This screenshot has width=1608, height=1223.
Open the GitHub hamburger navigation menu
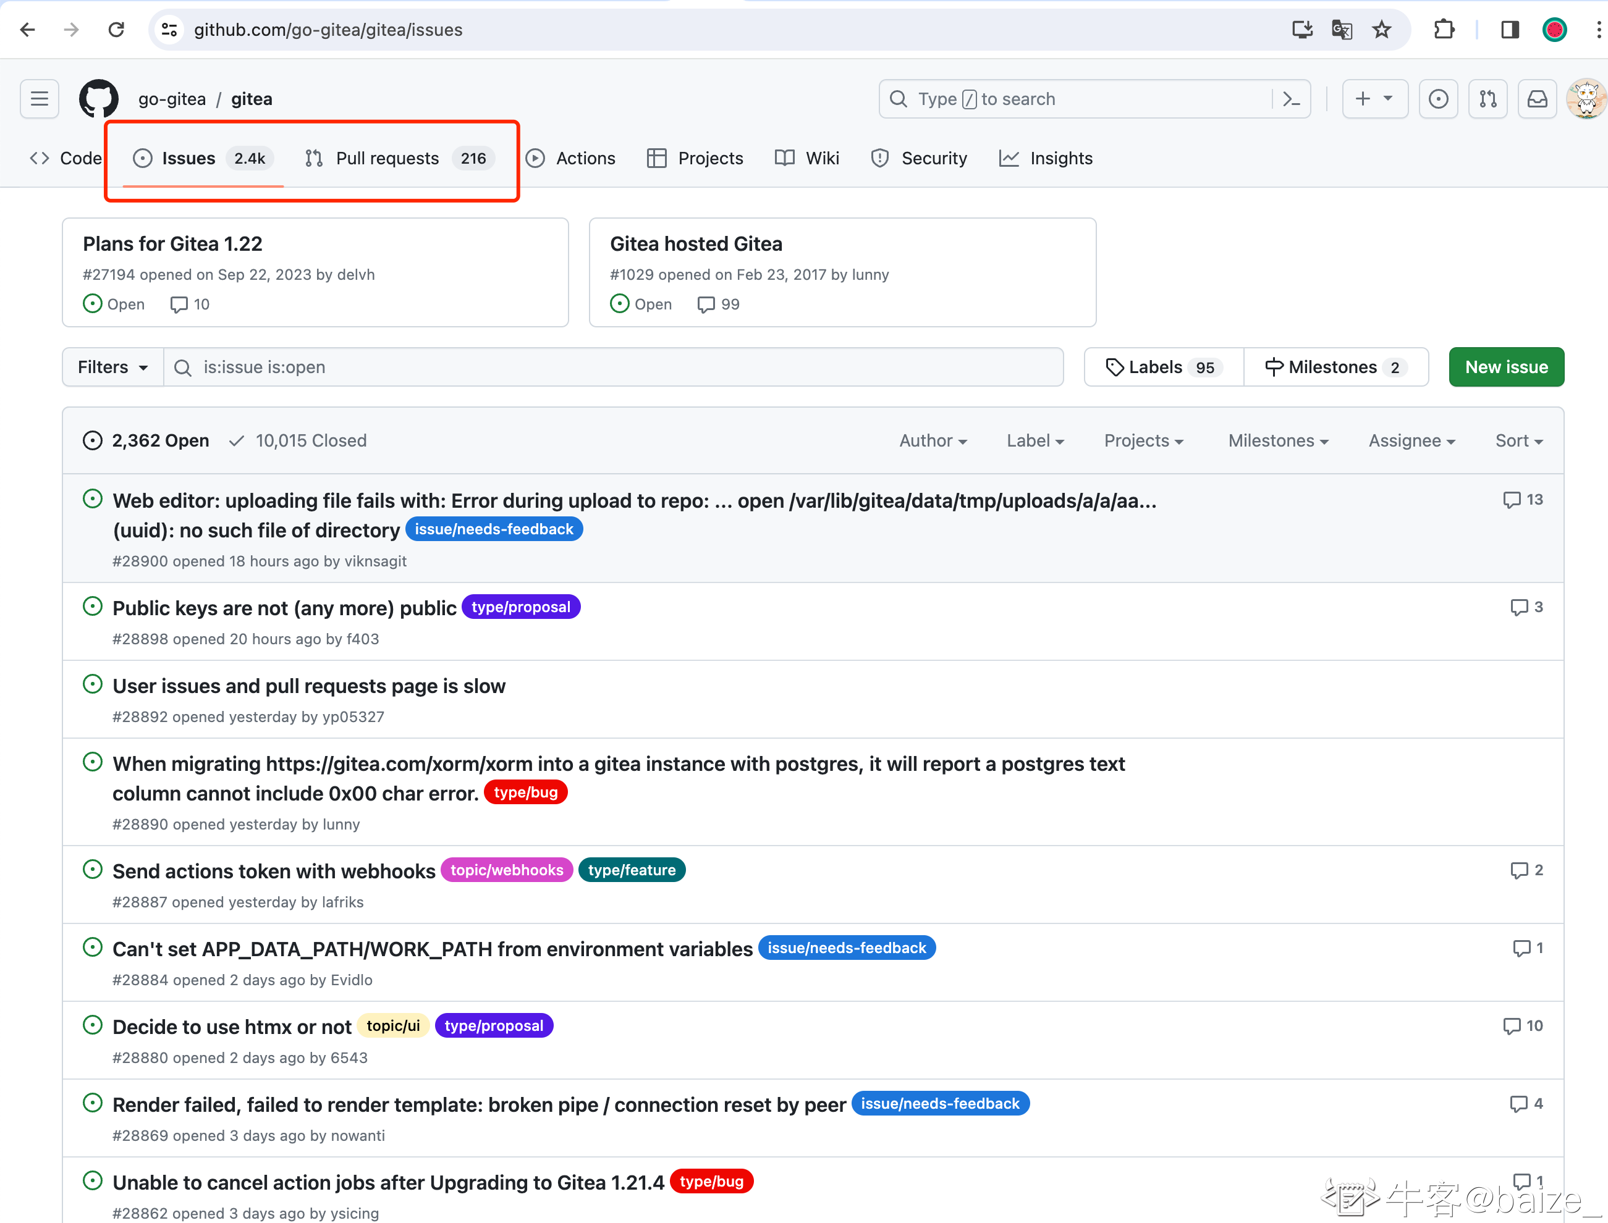pyautogui.click(x=40, y=99)
